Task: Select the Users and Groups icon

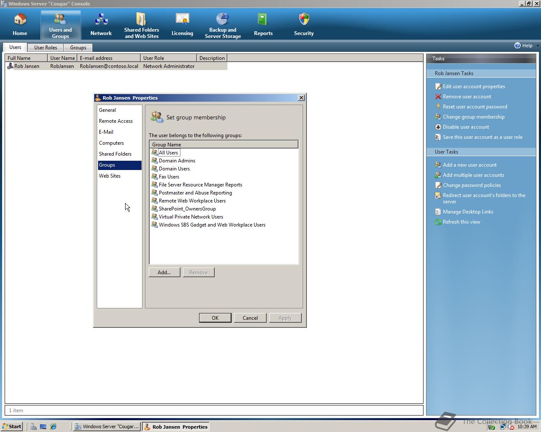Action: (60, 19)
